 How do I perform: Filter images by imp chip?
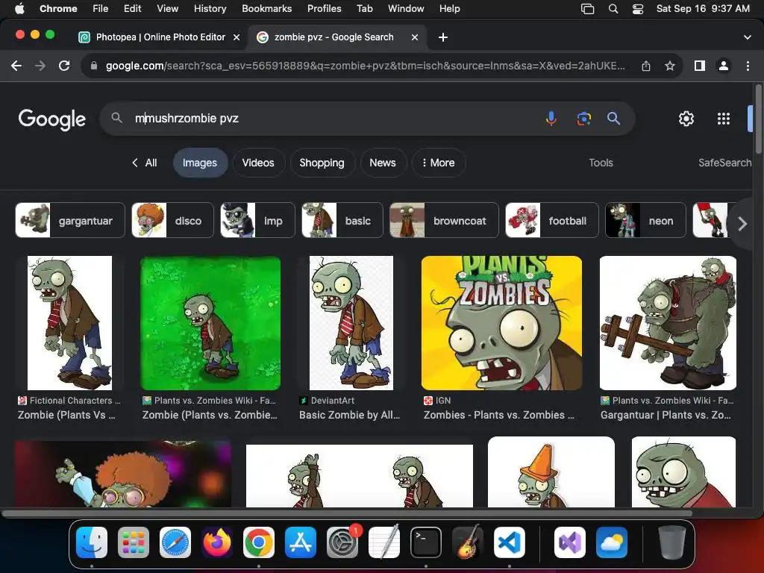pos(257,220)
